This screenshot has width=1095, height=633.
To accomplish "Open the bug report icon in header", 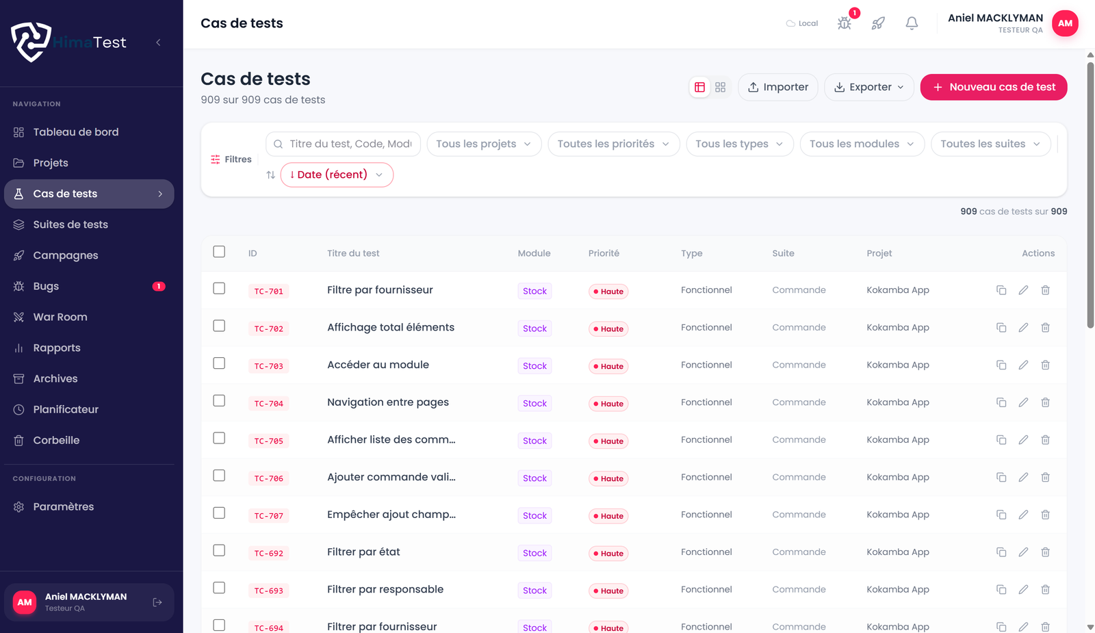I will (x=845, y=23).
